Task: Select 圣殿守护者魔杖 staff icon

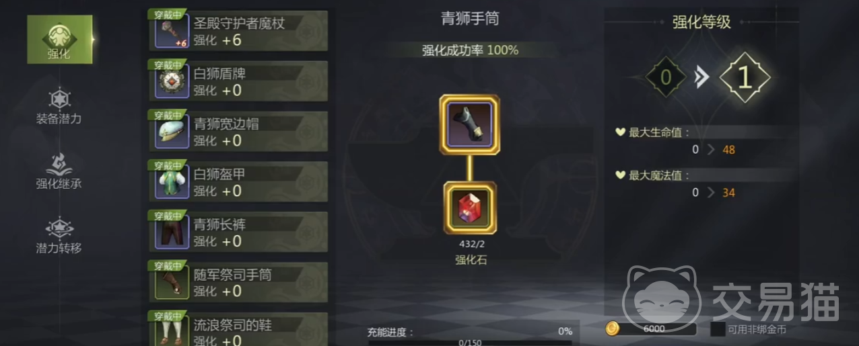Action: [172, 32]
